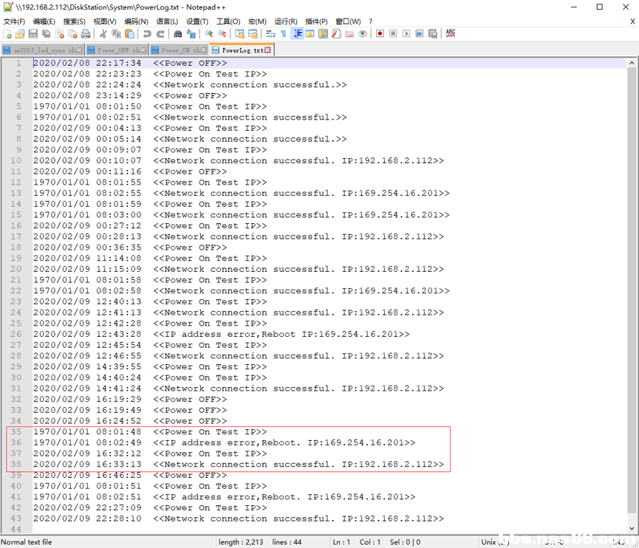This screenshot has width=639, height=548.
Task: Click the Open file folder icon
Action: click(x=20, y=34)
